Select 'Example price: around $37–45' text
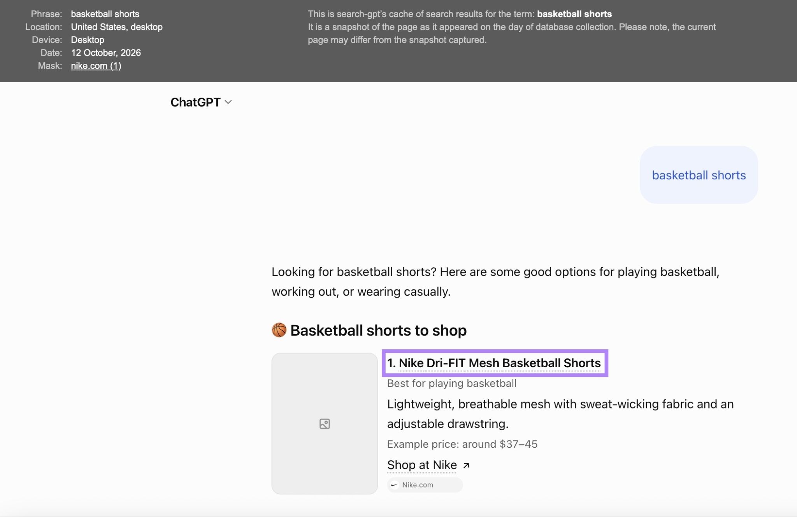Screen dimensions: 797x517 coord(462,444)
